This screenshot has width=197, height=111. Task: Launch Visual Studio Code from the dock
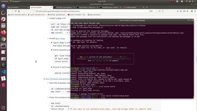coord(3,72)
